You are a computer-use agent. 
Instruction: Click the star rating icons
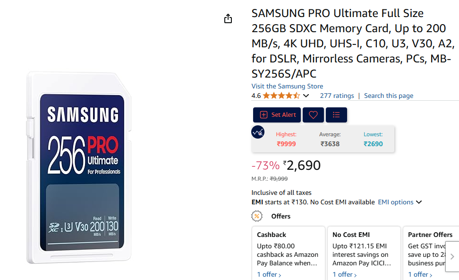tap(281, 96)
